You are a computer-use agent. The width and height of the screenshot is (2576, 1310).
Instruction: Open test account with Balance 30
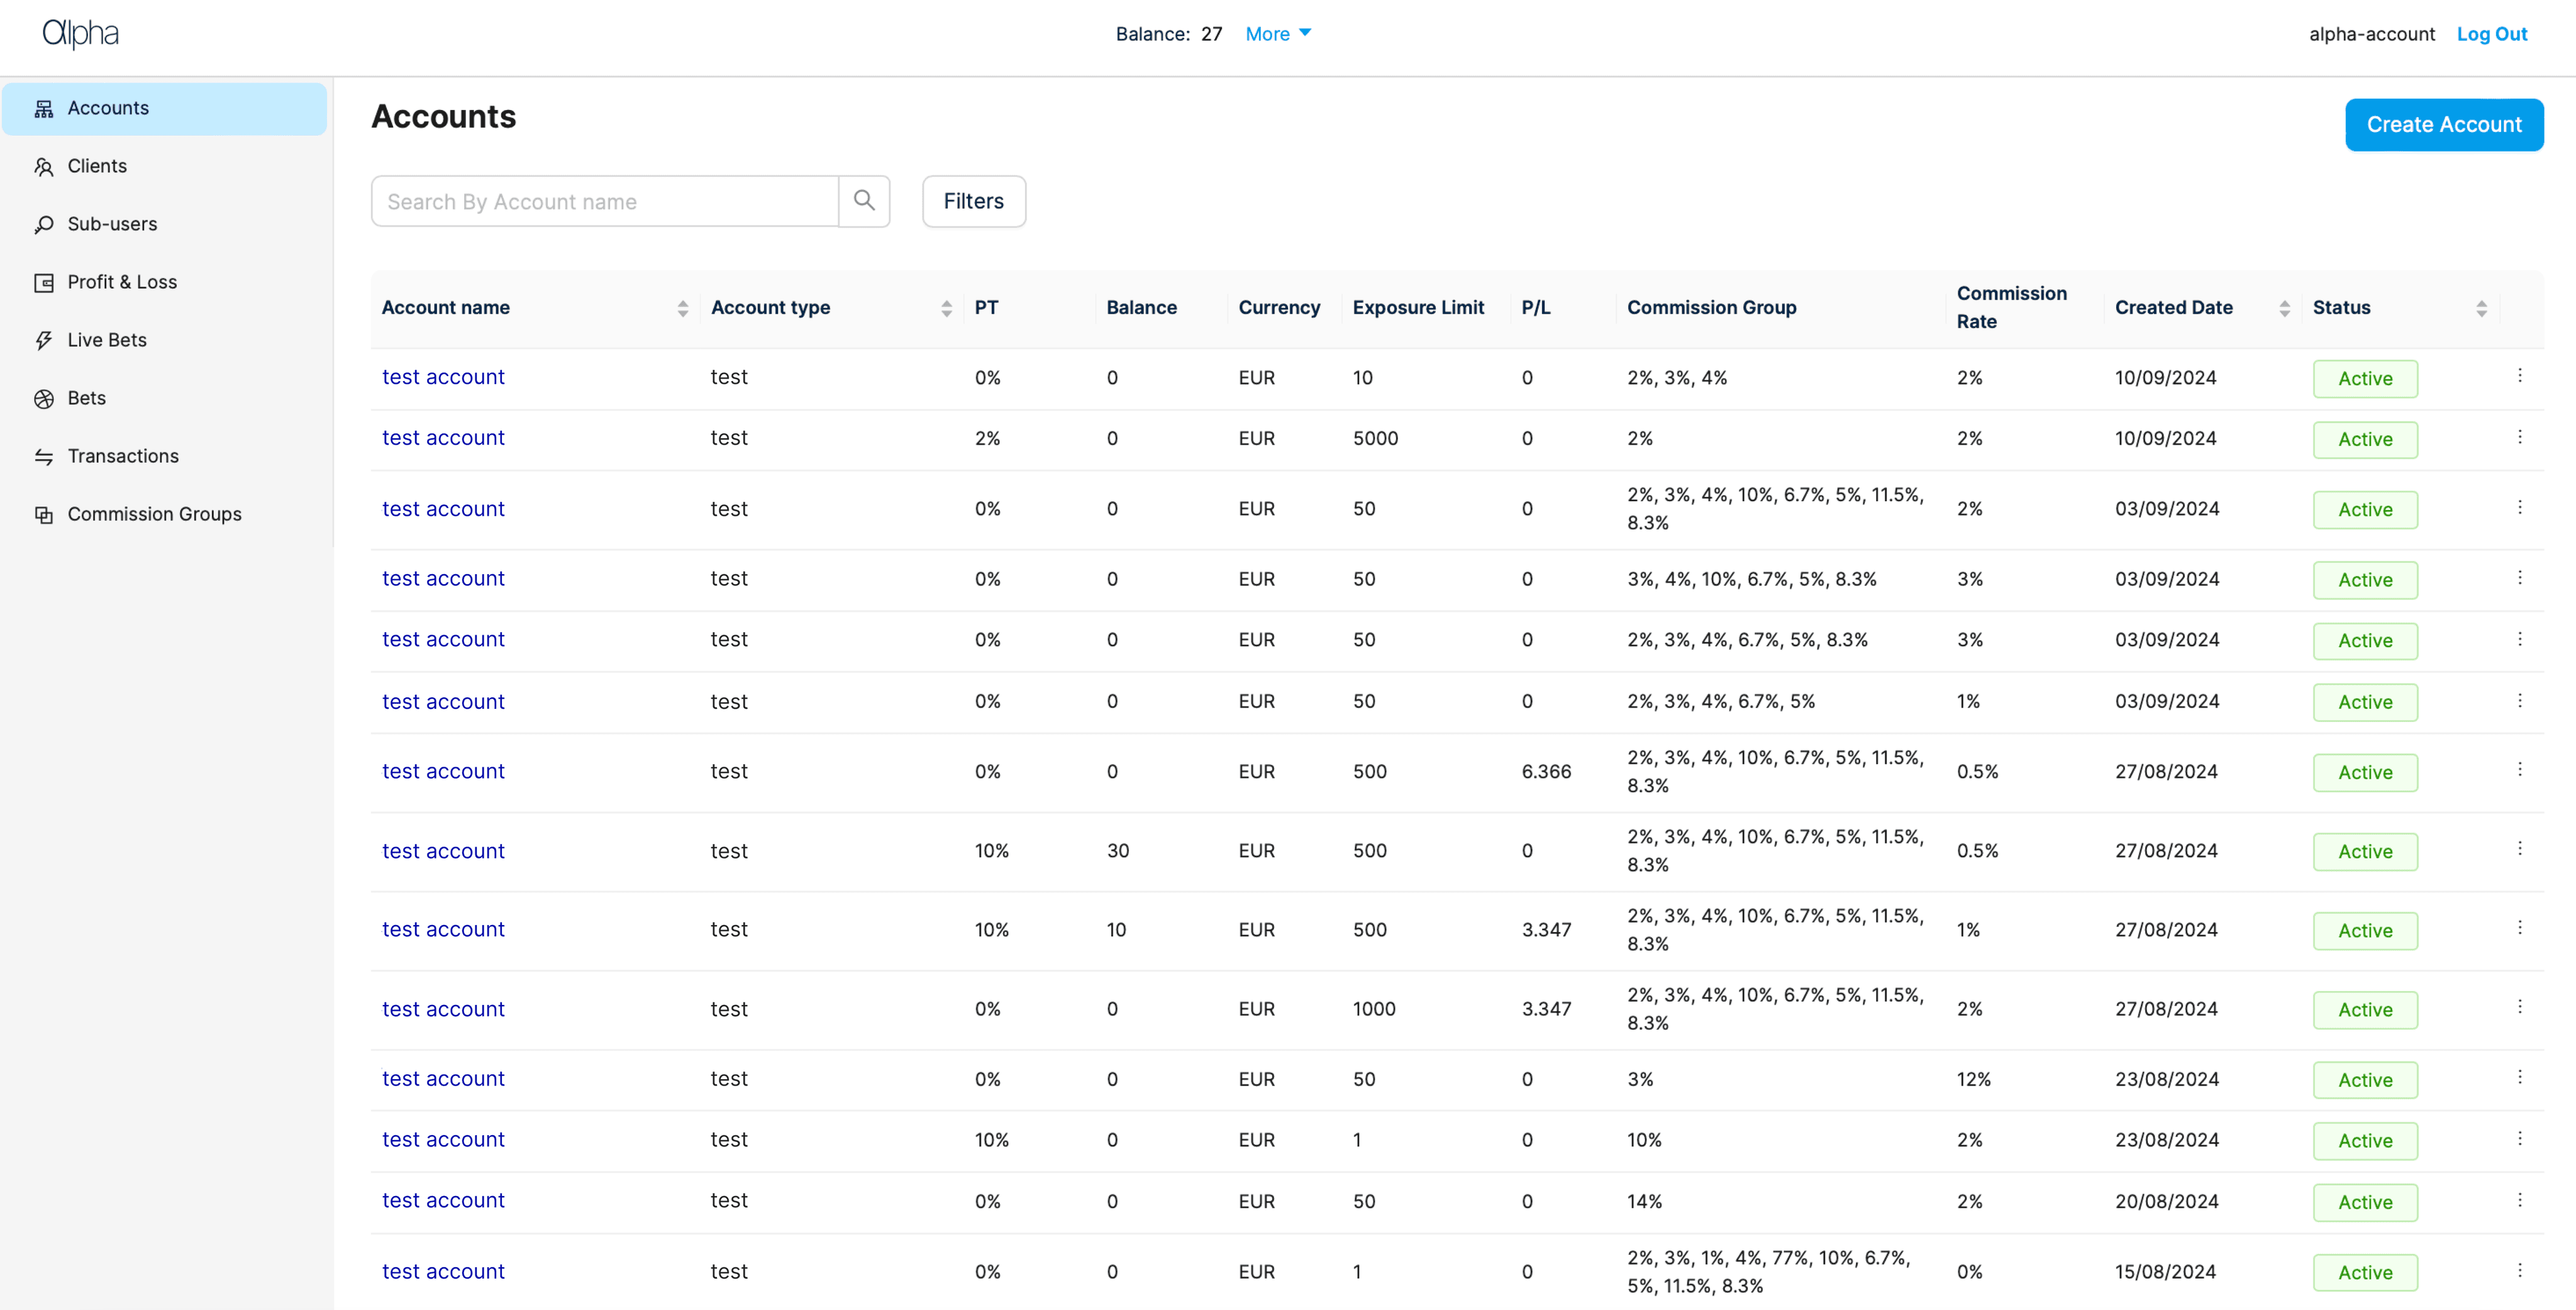click(443, 851)
